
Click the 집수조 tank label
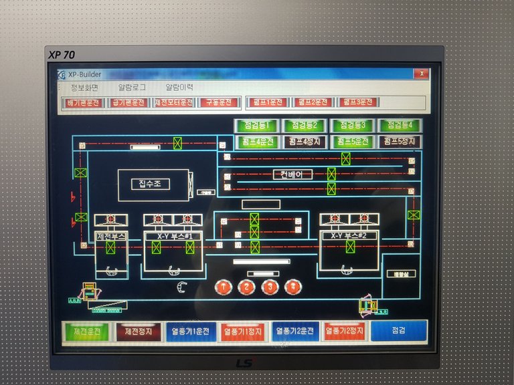(x=151, y=184)
